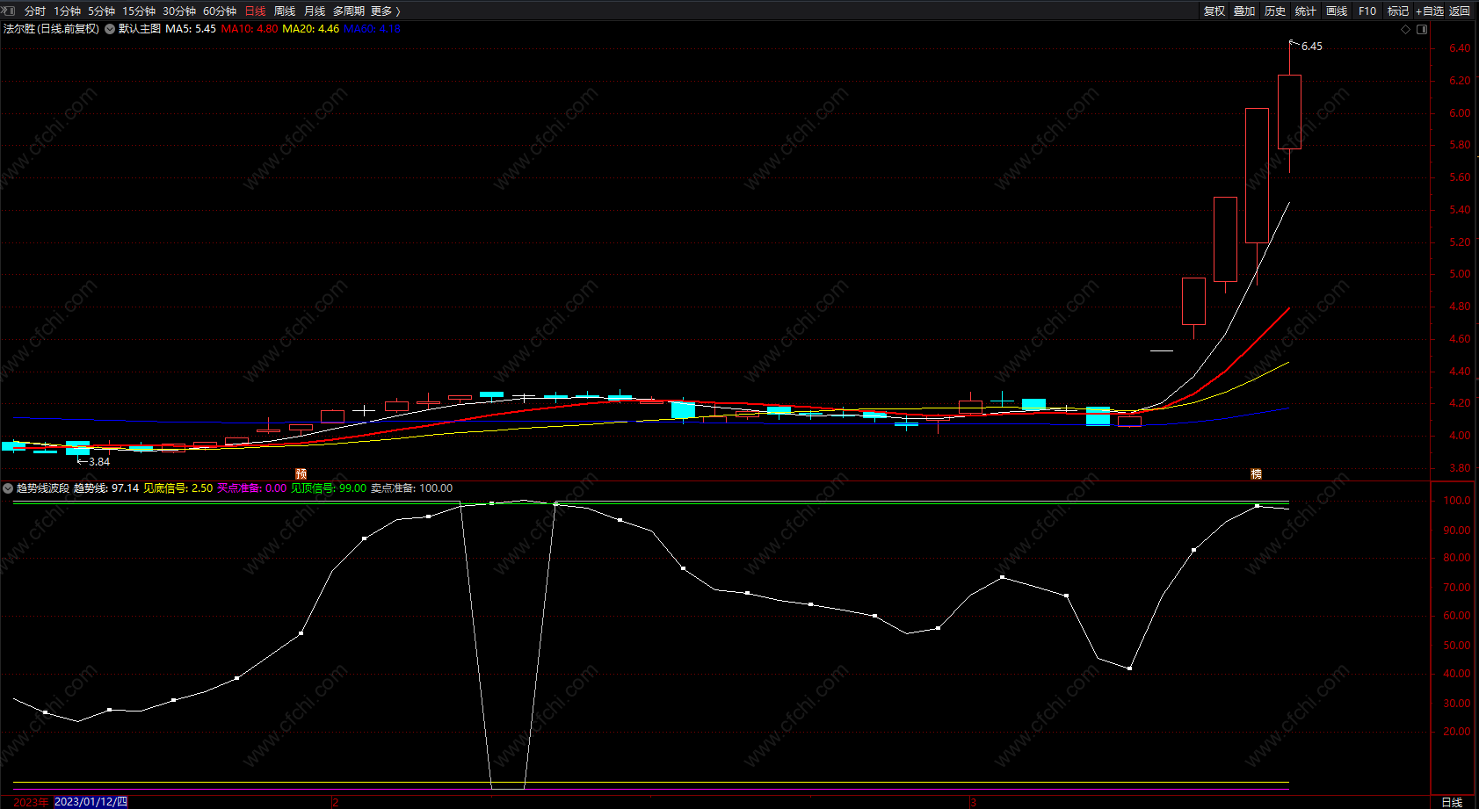Click the 榜 ranking marker icon
The width and height of the screenshot is (1479, 809).
[1257, 473]
